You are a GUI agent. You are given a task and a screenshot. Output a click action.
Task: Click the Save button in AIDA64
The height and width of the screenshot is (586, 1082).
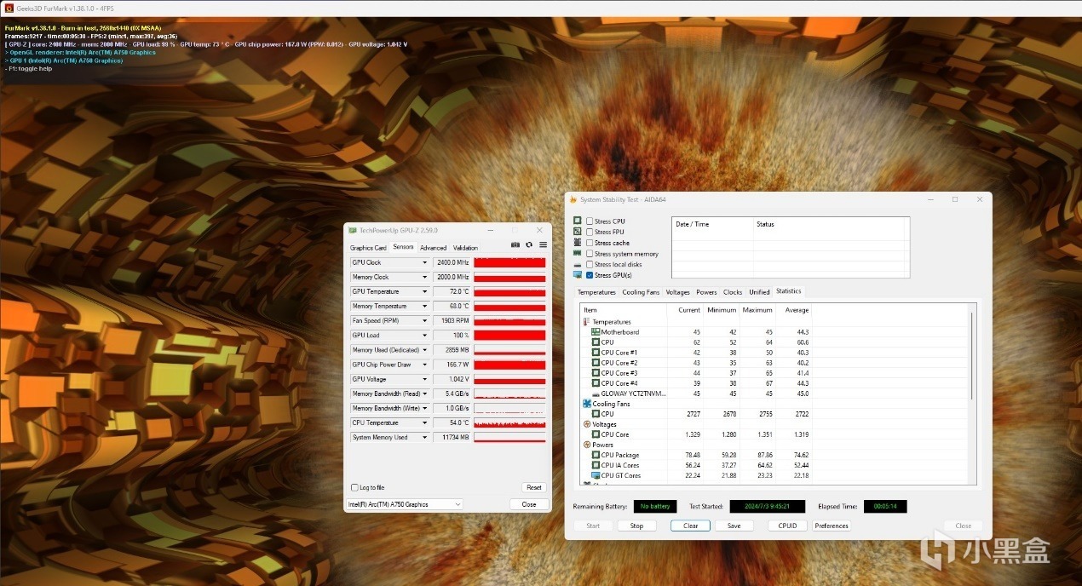coord(734,526)
